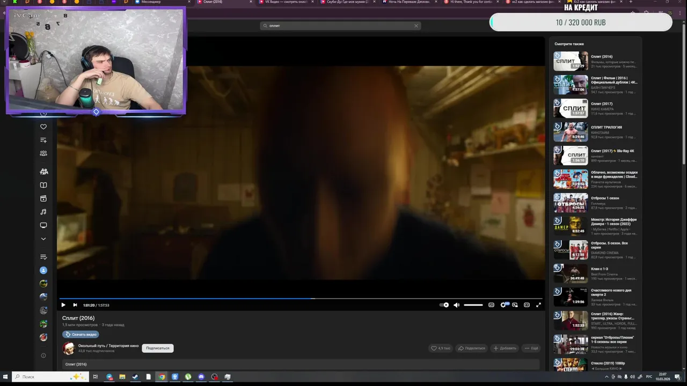Open the 'Детям' kids section icon
The width and height of the screenshot is (687, 386).
point(43,172)
